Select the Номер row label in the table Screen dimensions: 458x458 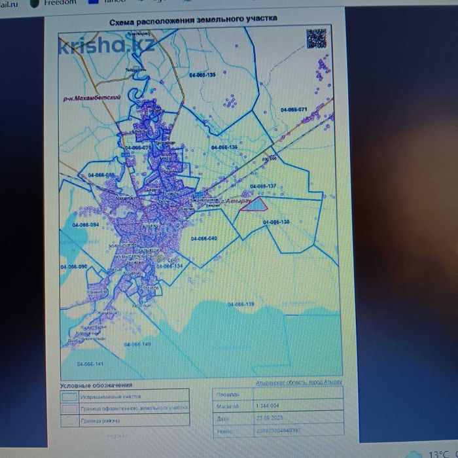225,431
